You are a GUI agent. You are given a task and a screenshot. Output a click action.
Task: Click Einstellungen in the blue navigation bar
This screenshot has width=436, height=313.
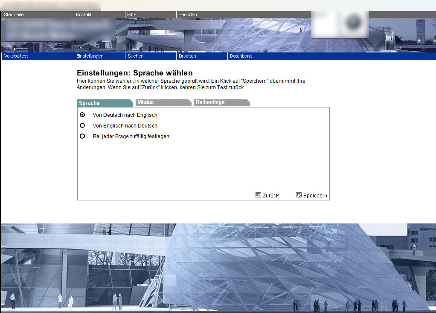[90, 56]
